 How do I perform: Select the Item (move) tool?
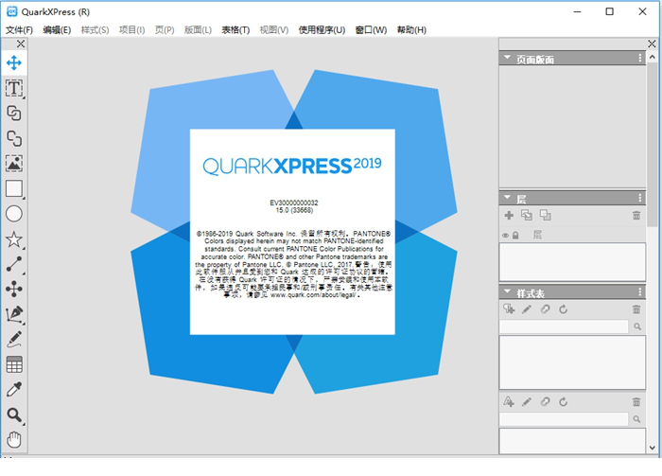(14, 63)
